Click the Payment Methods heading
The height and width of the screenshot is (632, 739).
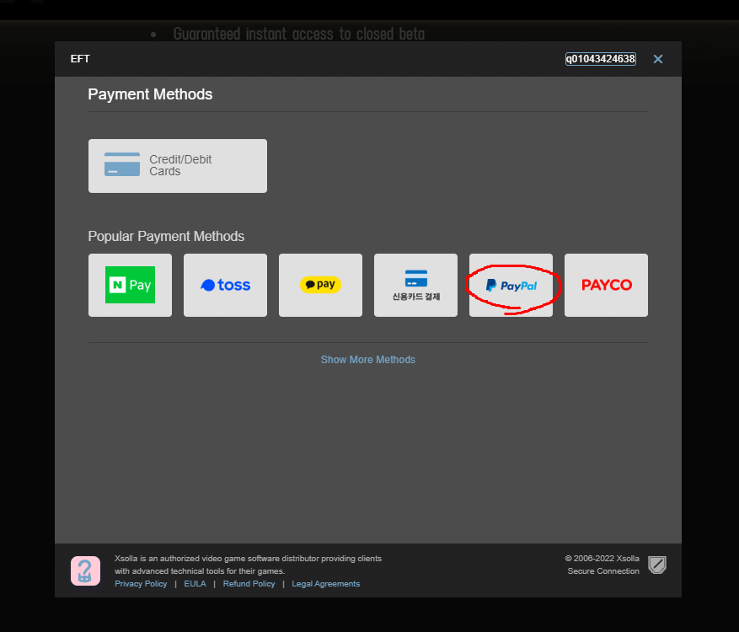[x=150, y=94]
